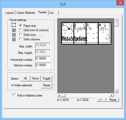
Task: Click the preview vertical scrollbar up arrow
Action: click(x=116, y=20)
